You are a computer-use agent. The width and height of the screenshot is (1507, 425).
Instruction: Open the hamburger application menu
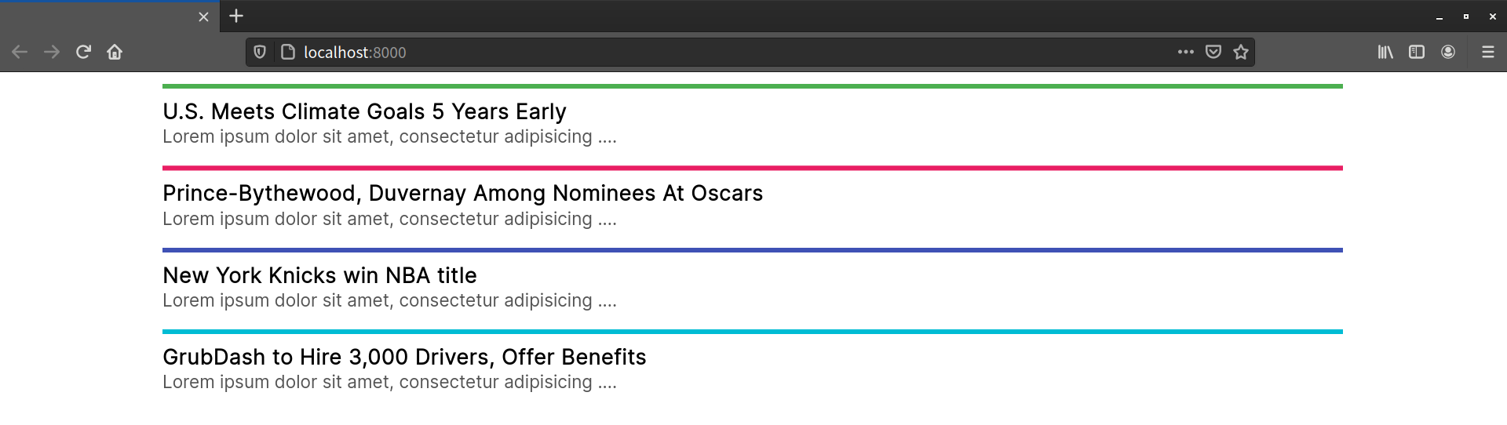point(1487,52)
